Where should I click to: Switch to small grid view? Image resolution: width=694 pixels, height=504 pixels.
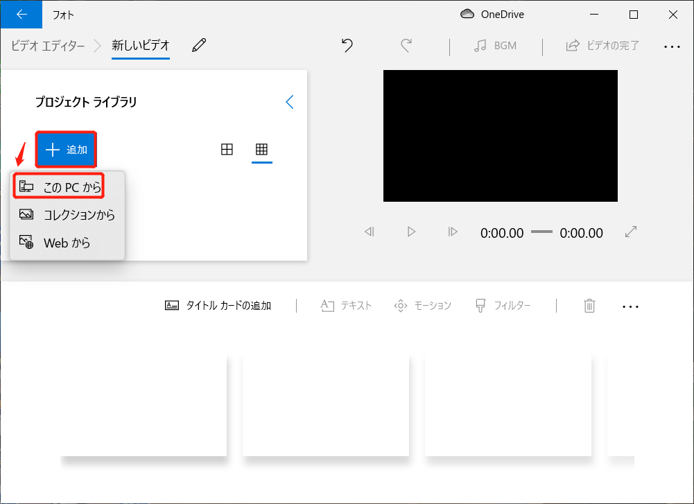click(261, 150)
